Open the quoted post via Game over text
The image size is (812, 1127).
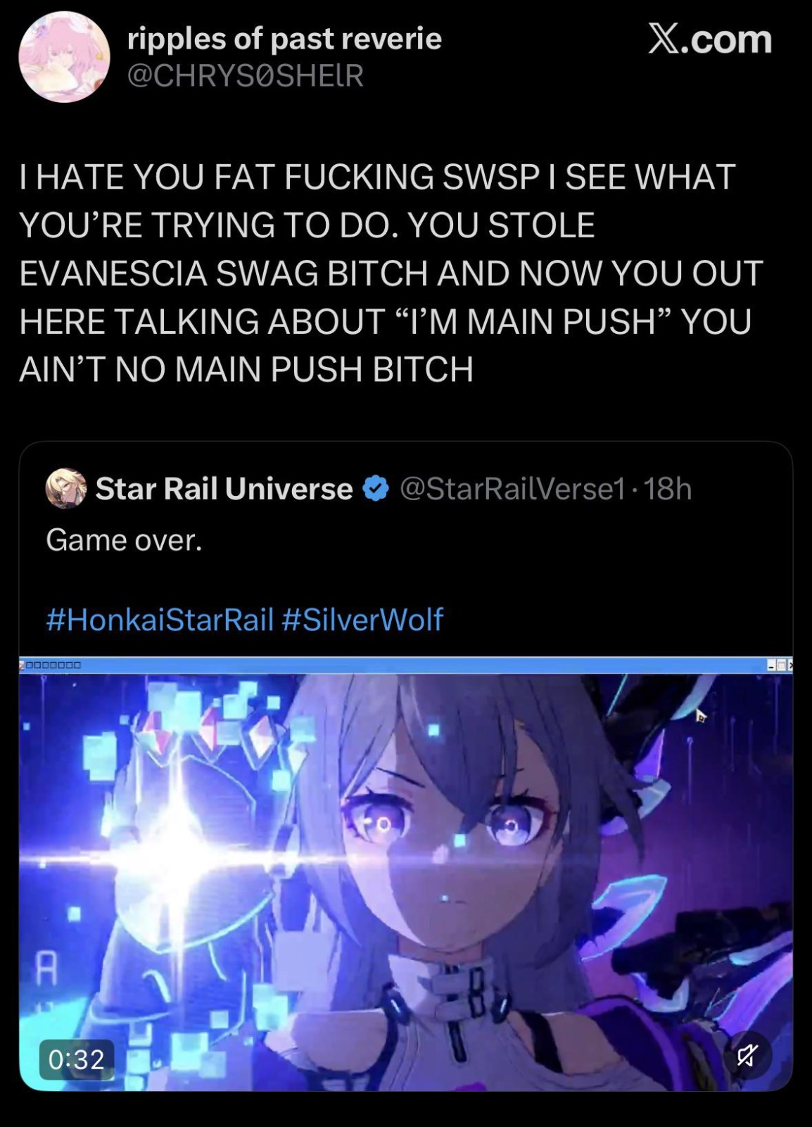click(x=124, y=540)
